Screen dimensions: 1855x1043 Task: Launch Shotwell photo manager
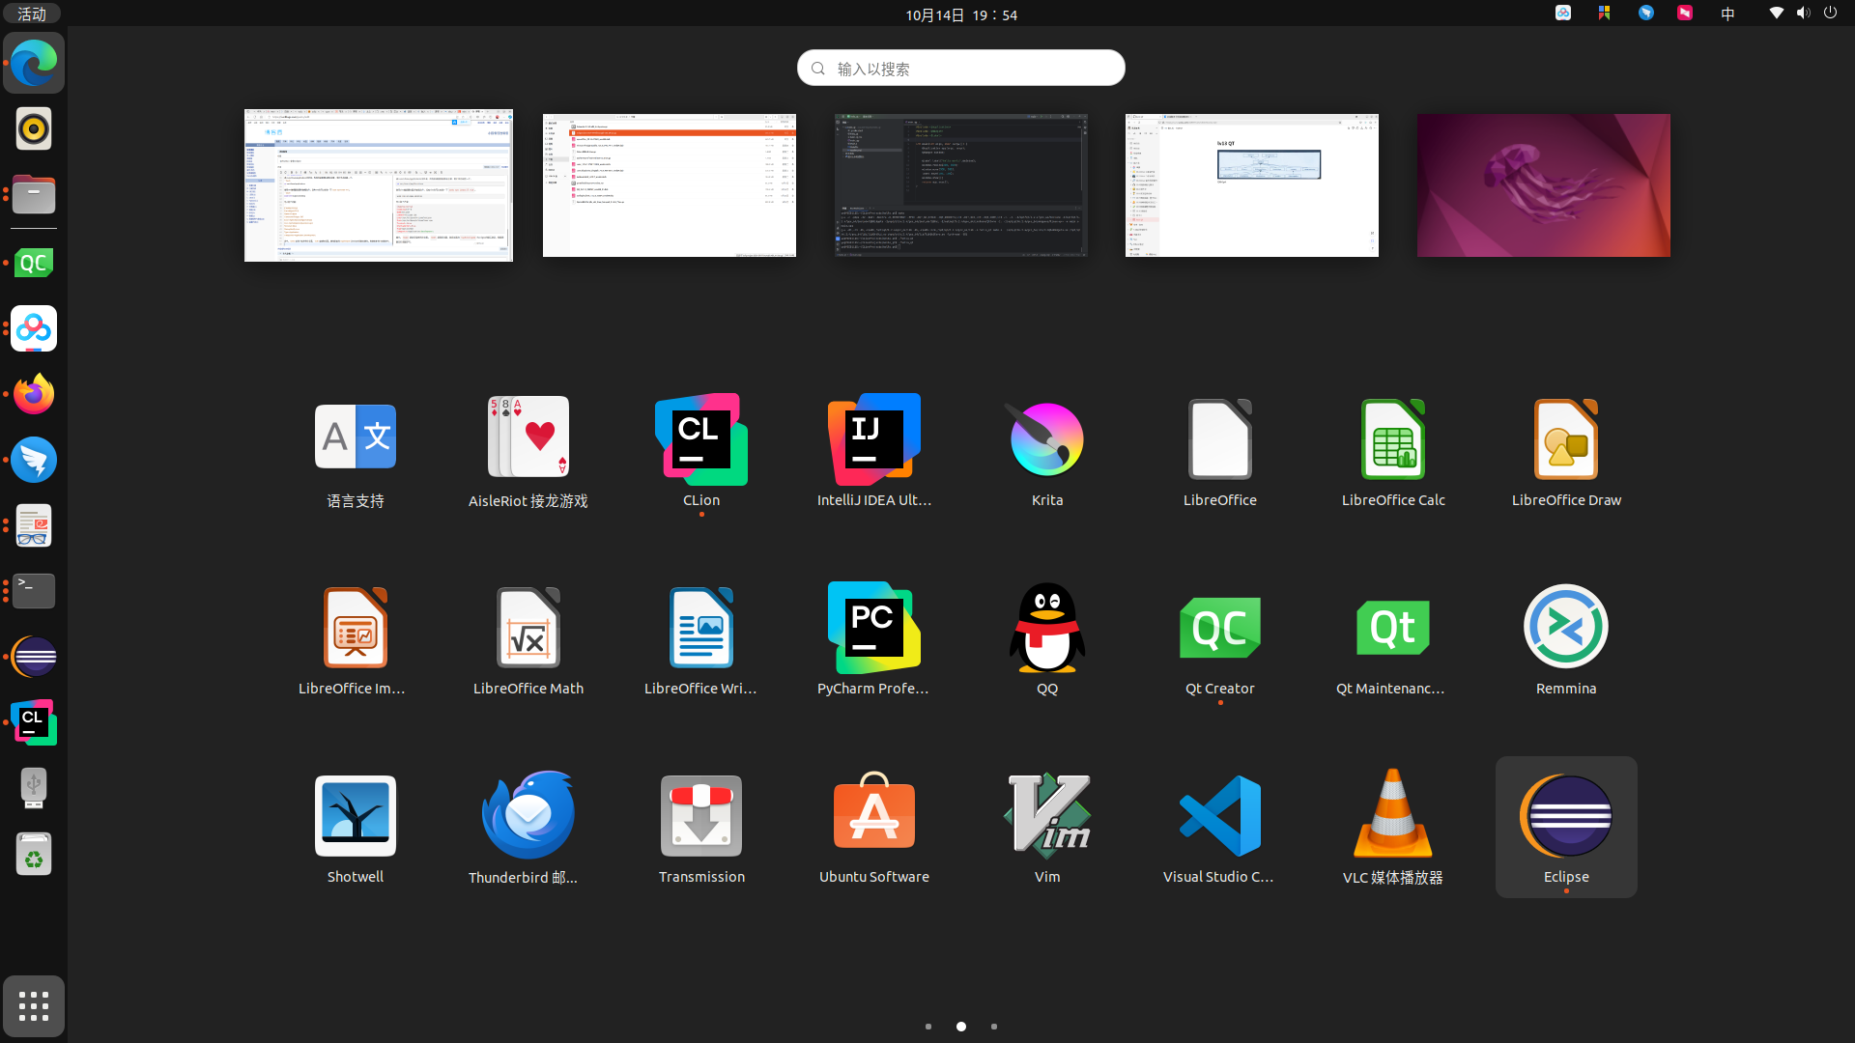coord(355,827)
